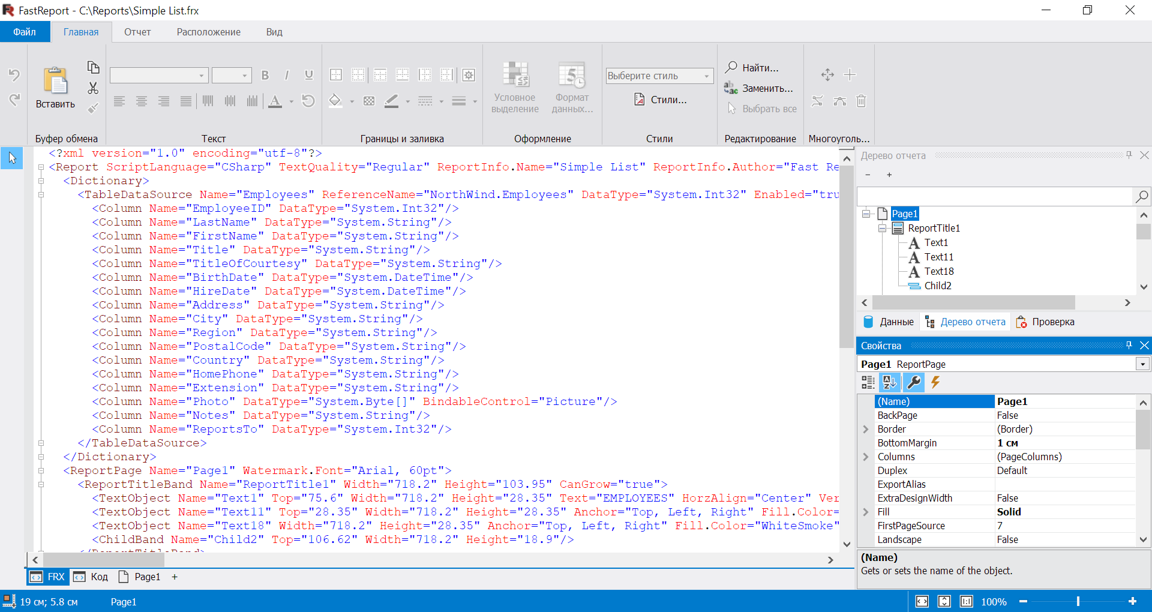The image size is (1152, 612).
Task: Click the fill pattern checkered icon
Action: (x=369, y=101)
